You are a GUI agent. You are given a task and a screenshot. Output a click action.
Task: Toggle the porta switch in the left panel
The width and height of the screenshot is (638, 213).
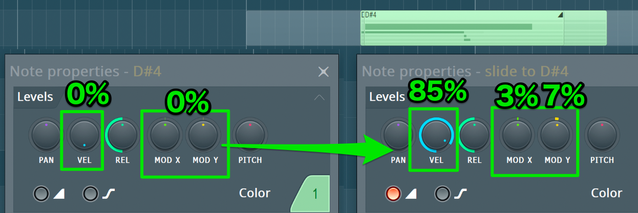pyautogui.click(x=91, y=193)
